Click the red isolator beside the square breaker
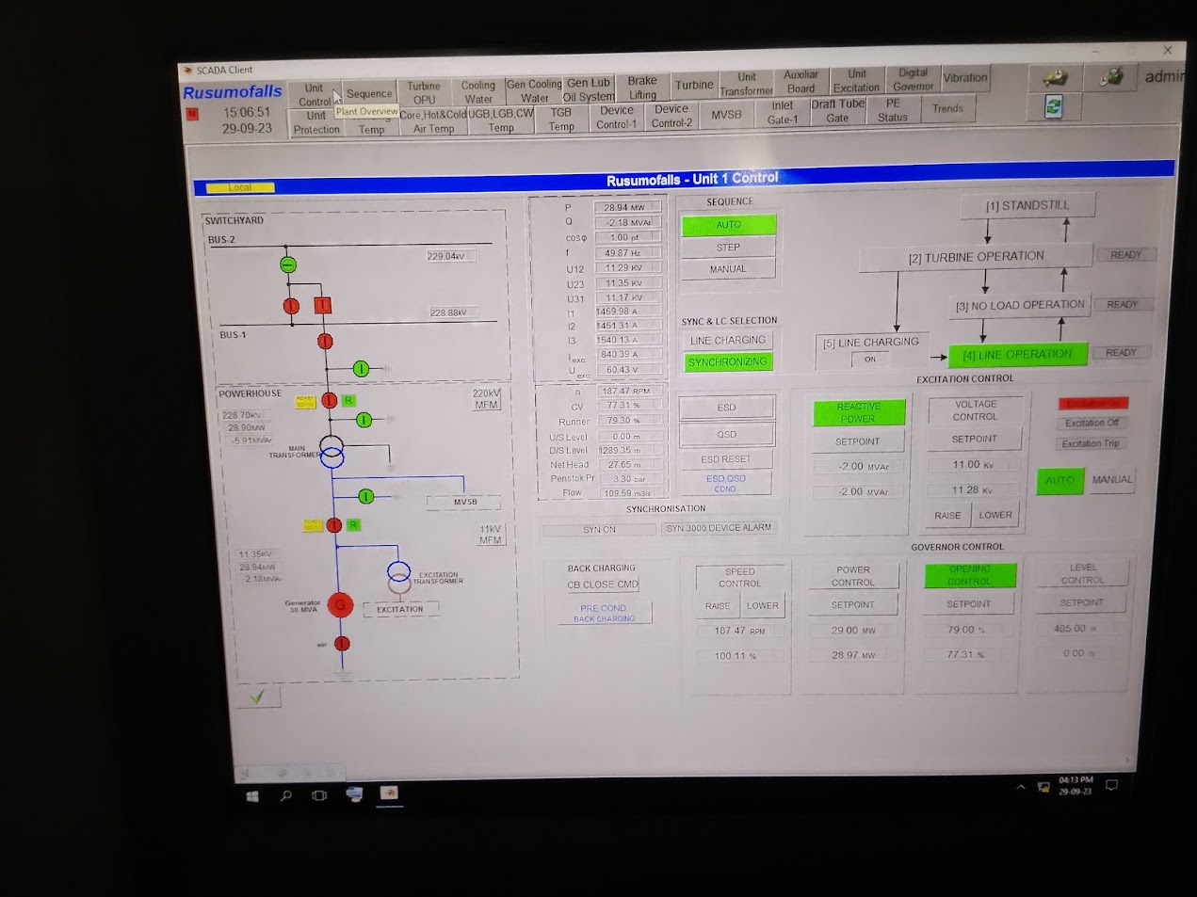 pyautogui.click(x=291, y=306)
